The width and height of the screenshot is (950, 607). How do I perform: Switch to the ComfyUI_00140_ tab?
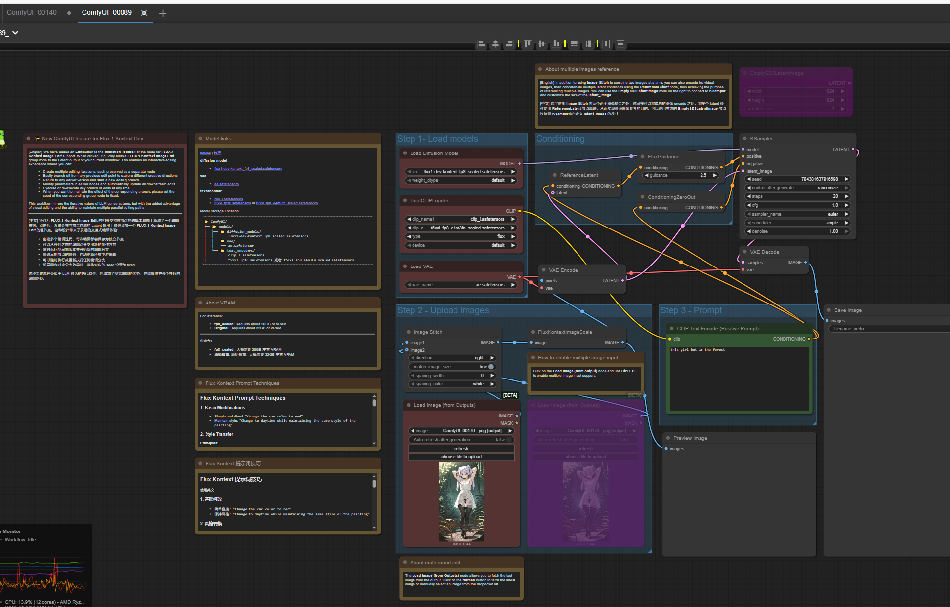(x=33, y=12)
